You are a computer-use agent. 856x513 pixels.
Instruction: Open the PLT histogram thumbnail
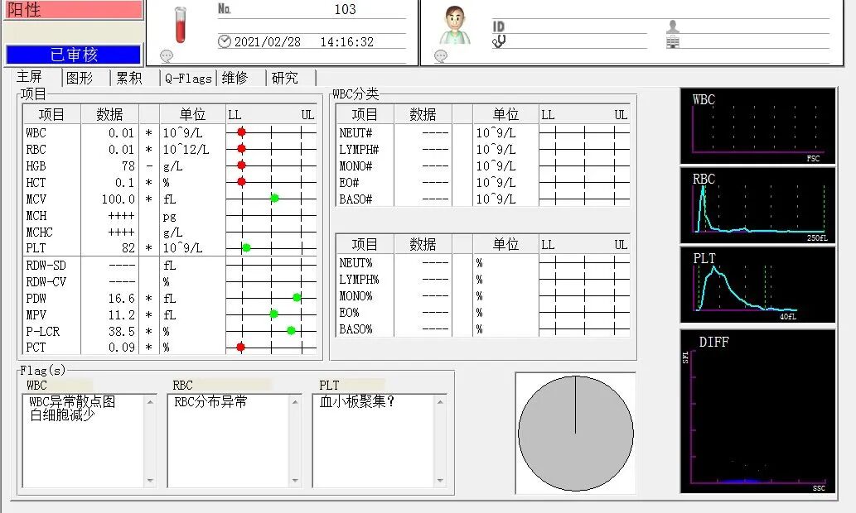tap(757, 285)
